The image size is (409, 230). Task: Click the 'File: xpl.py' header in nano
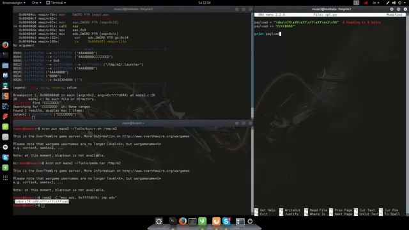[325, 15]
